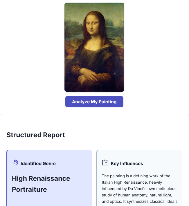189x206 pixels.
Task: Click the Identified Genre icon
Action: [x=16, y=162]
